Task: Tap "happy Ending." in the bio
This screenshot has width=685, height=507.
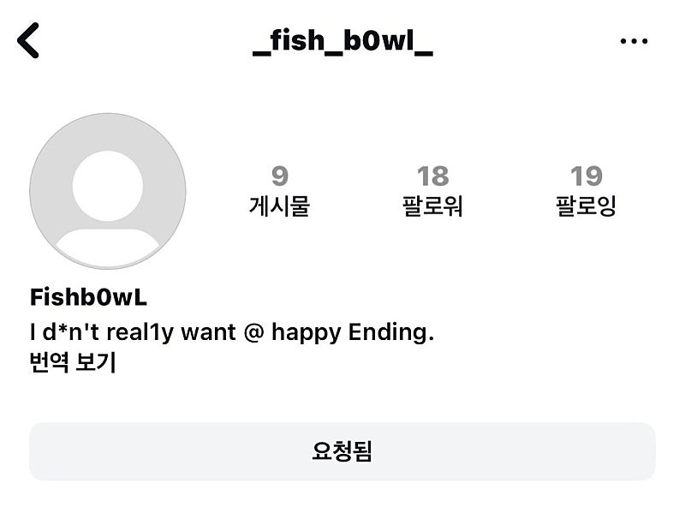Action: point(353,331)
